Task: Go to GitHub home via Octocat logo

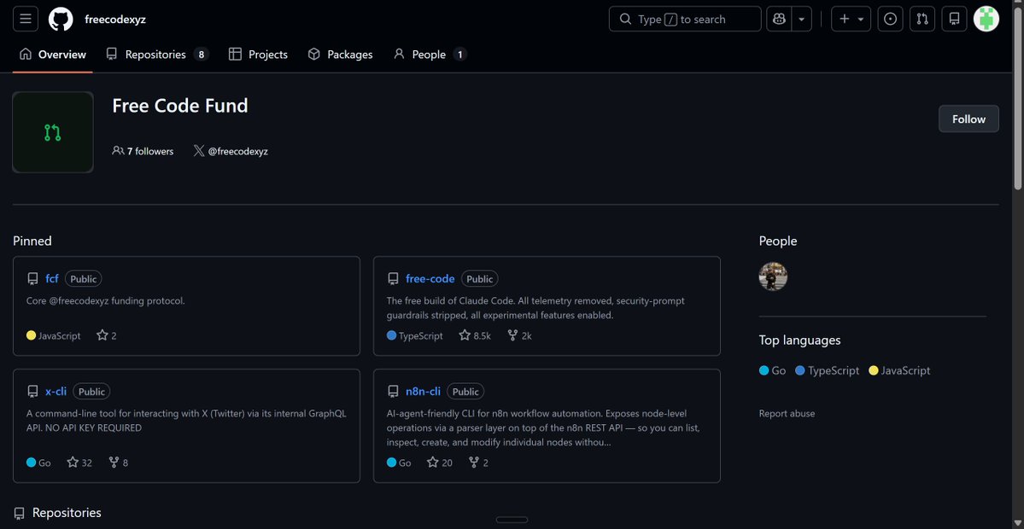Action: [61, 19]
